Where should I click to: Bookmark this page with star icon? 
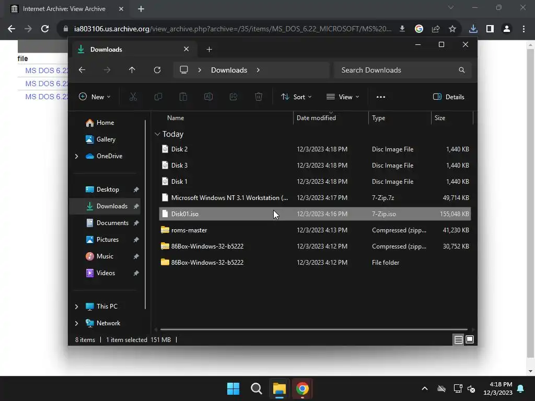pyautogui.click(x=452, y=29)
